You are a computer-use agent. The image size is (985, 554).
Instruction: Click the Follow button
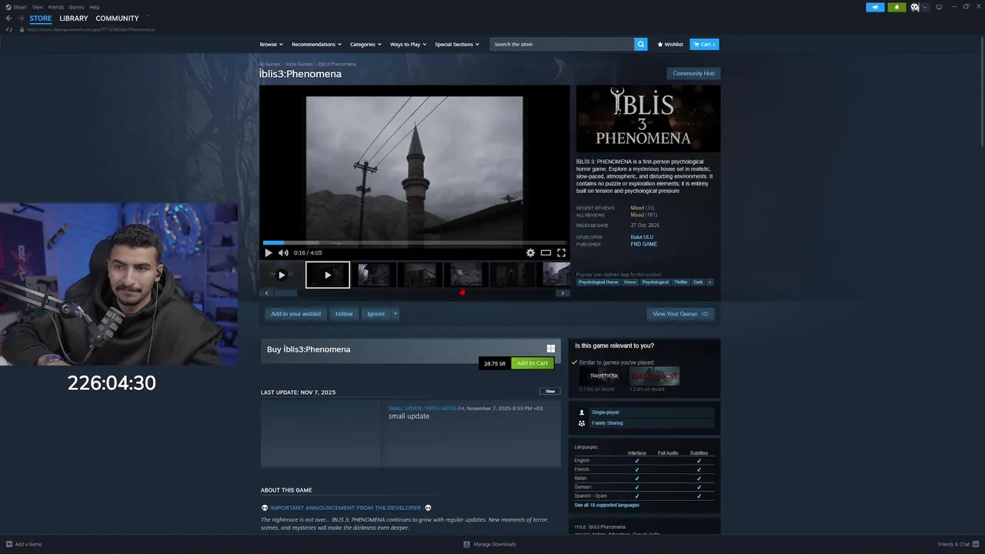click(x=344, y=313)
